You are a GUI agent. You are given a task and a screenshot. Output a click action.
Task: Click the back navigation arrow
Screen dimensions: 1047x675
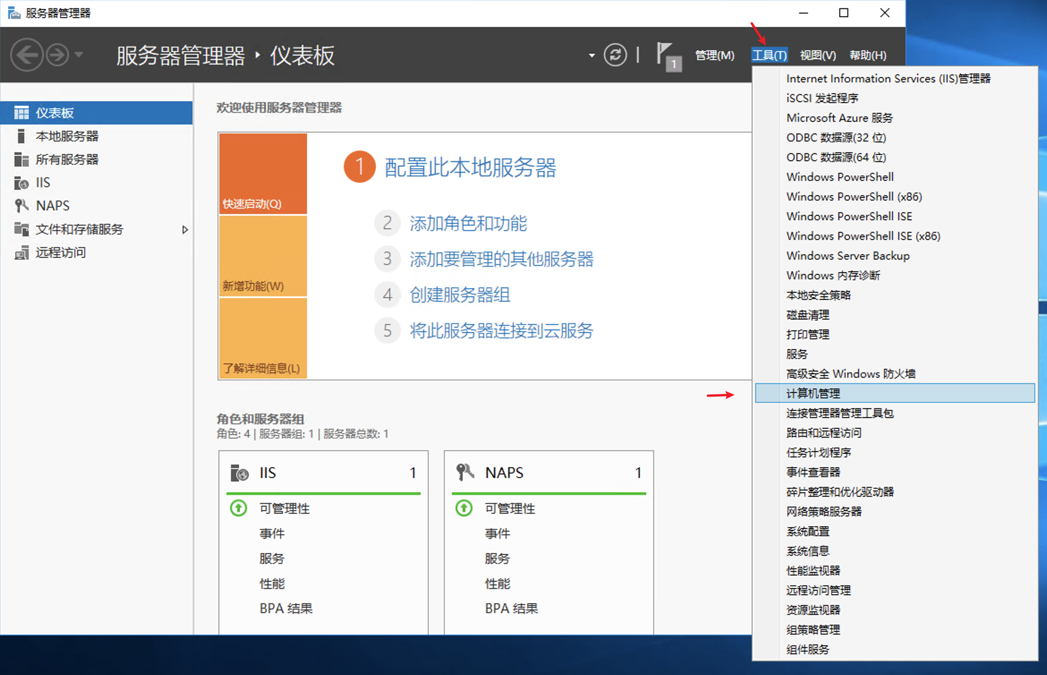tap(26, 55)
